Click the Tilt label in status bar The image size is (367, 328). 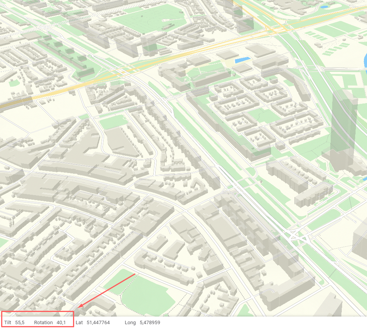click(8, 323)
